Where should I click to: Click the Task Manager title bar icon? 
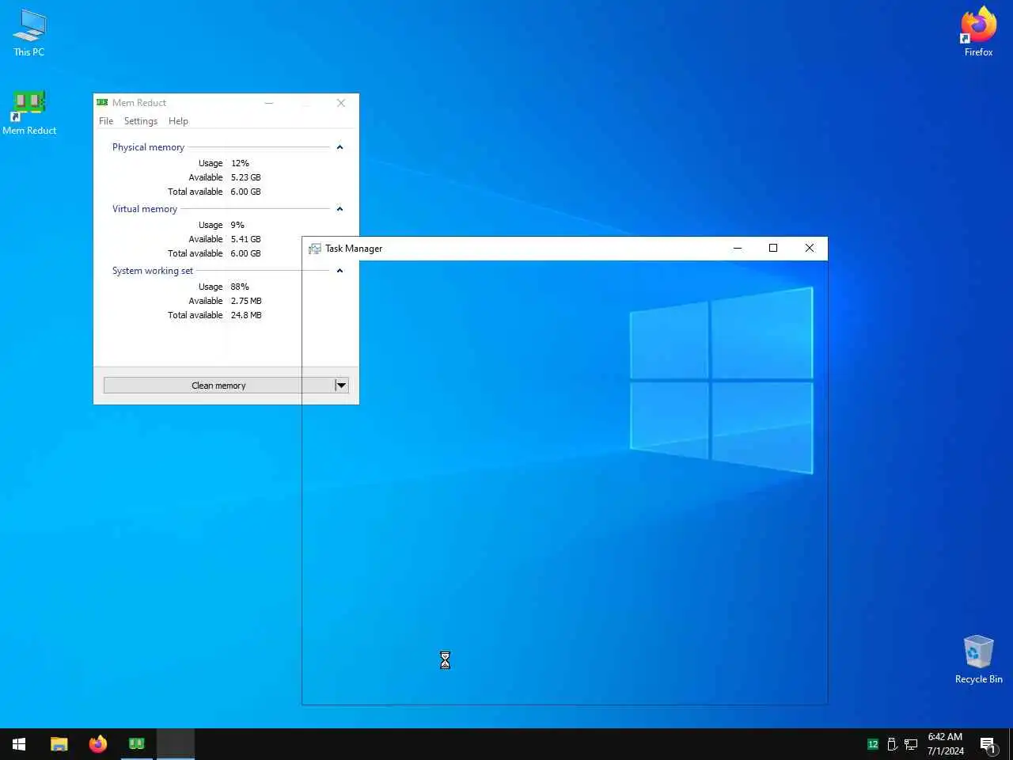pos(314,249)
